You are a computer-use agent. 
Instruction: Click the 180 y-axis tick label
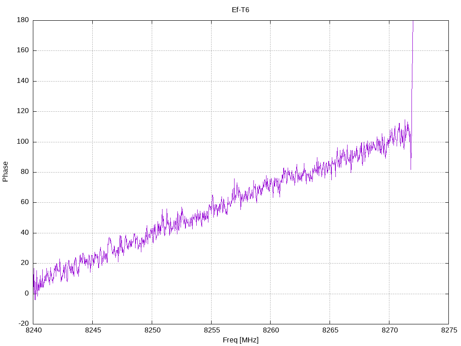tap(23, 20)
